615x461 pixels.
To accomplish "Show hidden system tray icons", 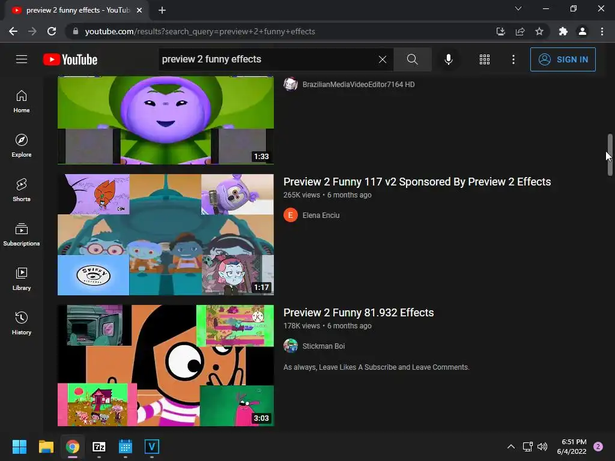I will click(x=511, y=447).
